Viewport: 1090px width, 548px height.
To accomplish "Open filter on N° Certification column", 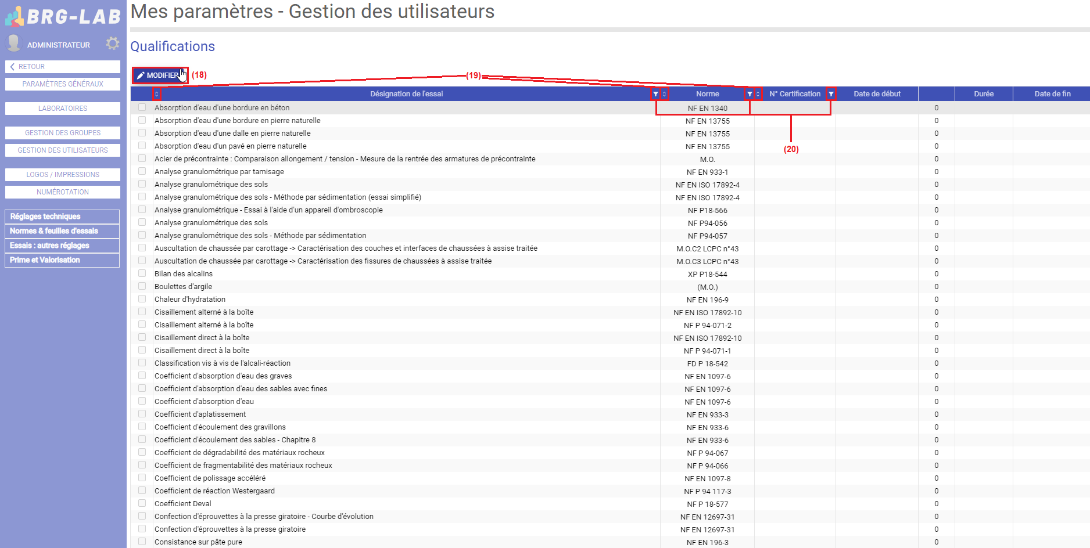I will pos(831,94).
